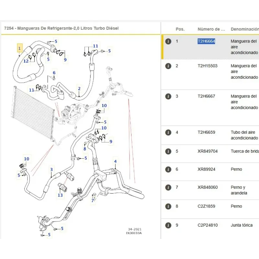Click info icon beside T2H6659 row
The width and height of the screenshot is (259, 259).
(168, 132)
